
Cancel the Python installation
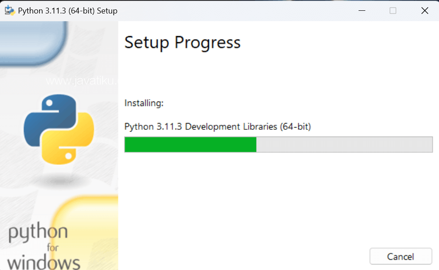click(x=401, y=256)
